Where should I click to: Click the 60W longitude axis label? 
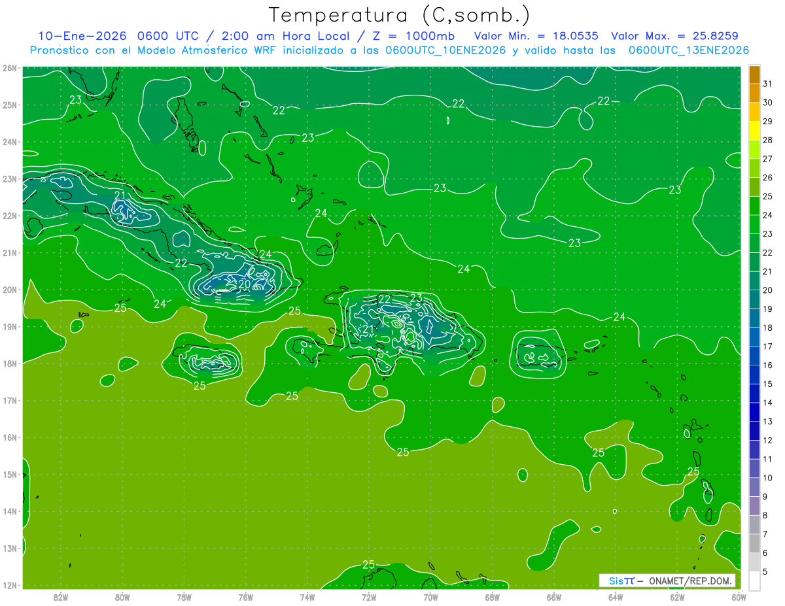pyautogui.click(x=739, y=597)
